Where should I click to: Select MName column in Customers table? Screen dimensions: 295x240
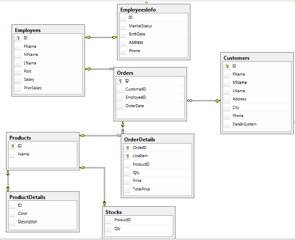point(257,82)
